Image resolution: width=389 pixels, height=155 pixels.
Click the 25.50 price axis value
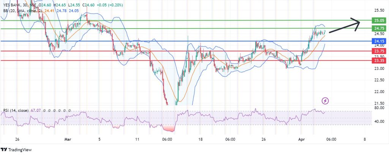click(379, 10)
